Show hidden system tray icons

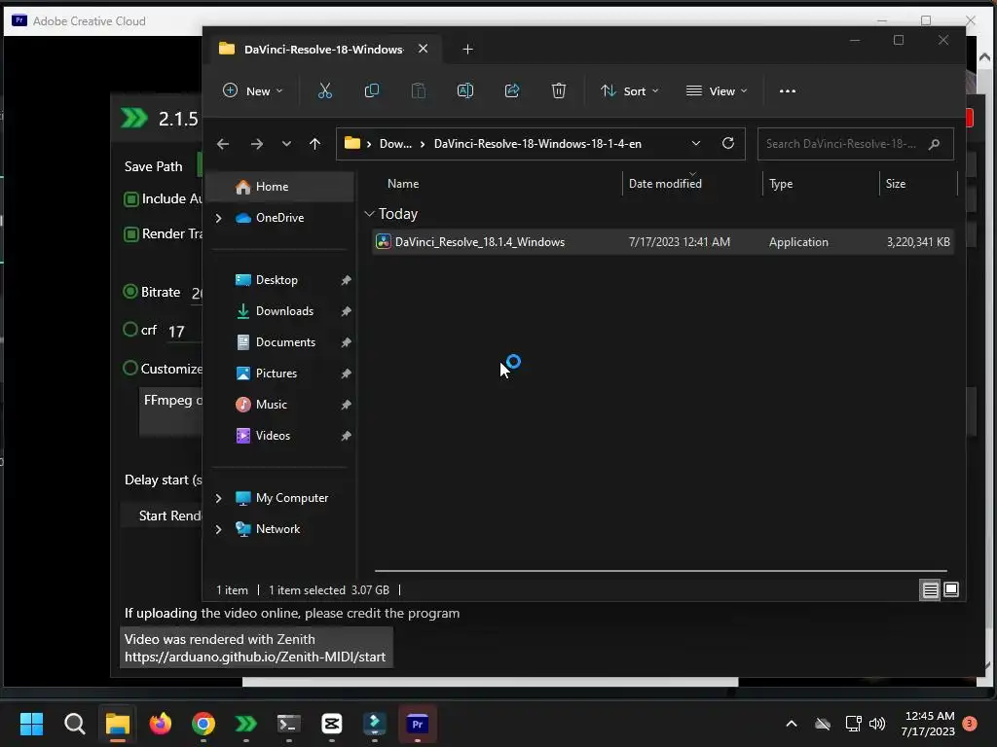[x=792, y=724]
